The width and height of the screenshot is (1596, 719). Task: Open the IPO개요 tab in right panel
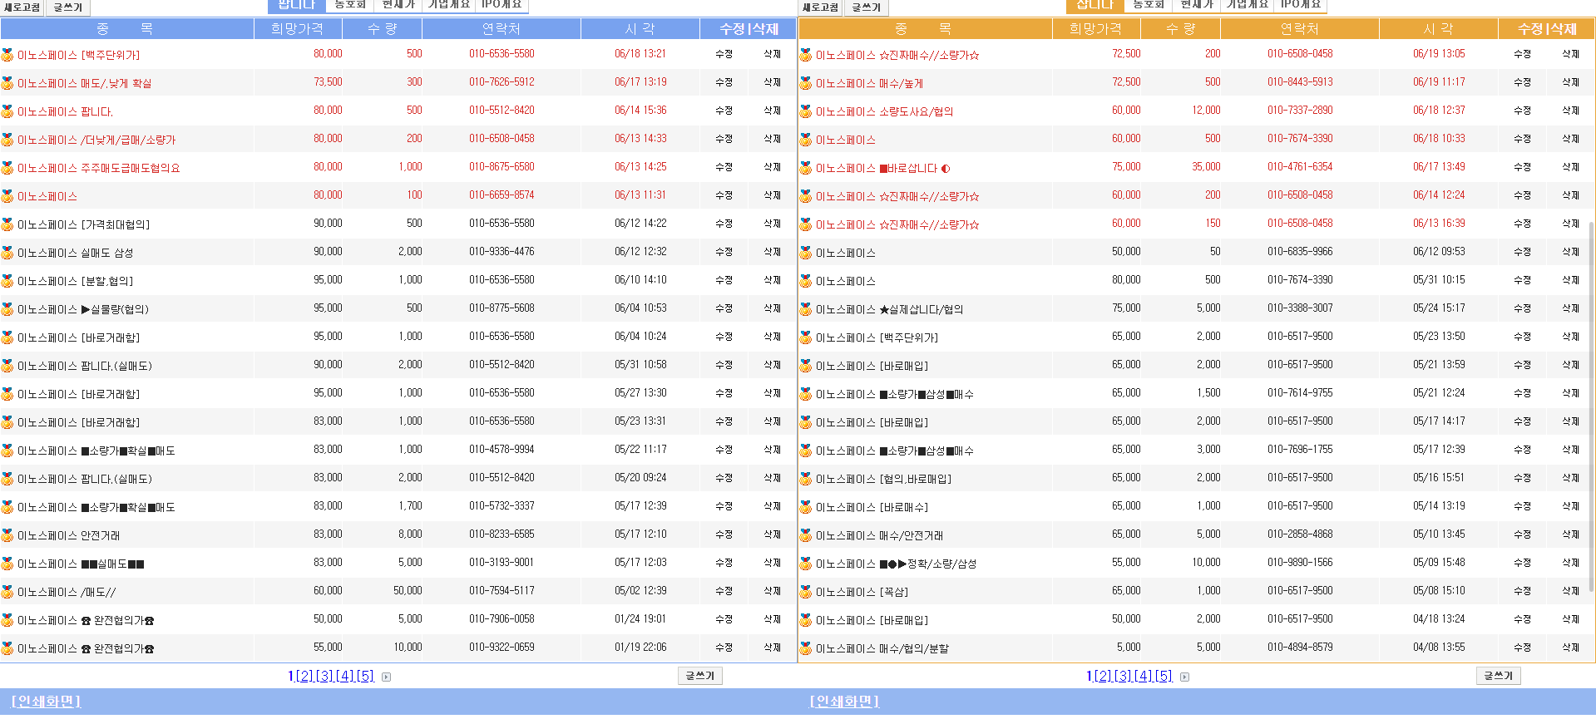(1301, 5)
